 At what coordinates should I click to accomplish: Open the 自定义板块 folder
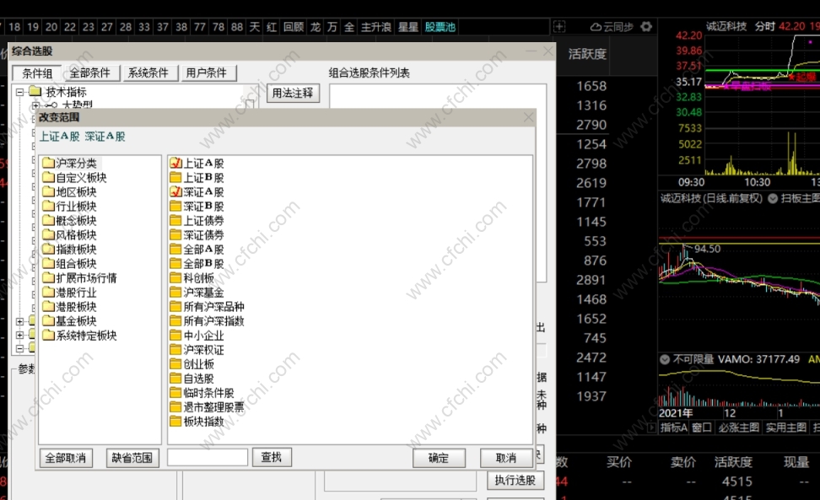tap(74, 178)
